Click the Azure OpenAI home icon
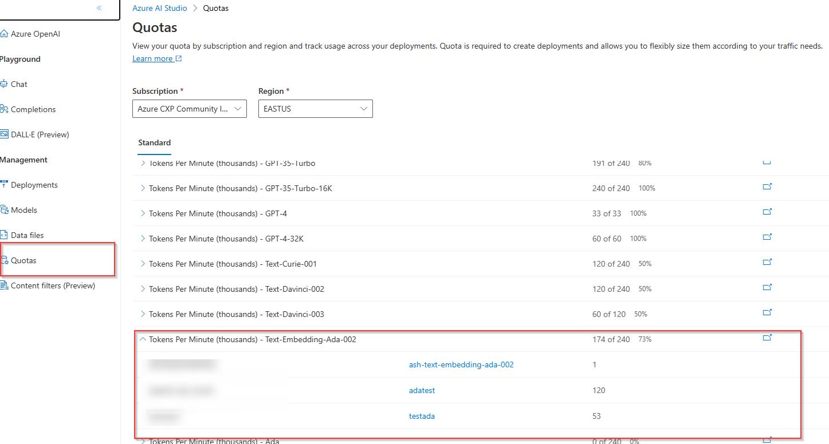Image resolution: width=829 pixels, height=444 pixels. point(5,34)
